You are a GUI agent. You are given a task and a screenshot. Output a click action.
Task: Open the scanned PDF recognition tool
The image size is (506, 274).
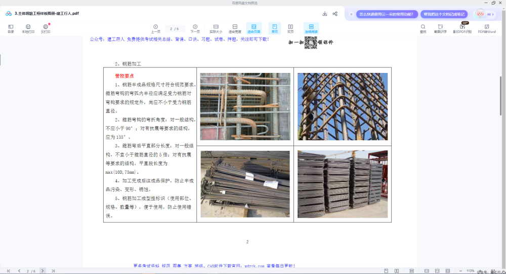click(x=462, y=28)
